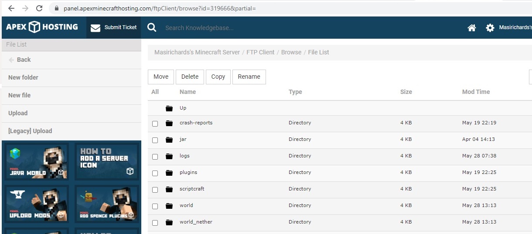
Task: Open the crash-reports directory name
Action: (x=196, y=123)
